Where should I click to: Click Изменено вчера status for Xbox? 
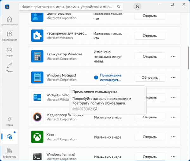coord(108,137)
